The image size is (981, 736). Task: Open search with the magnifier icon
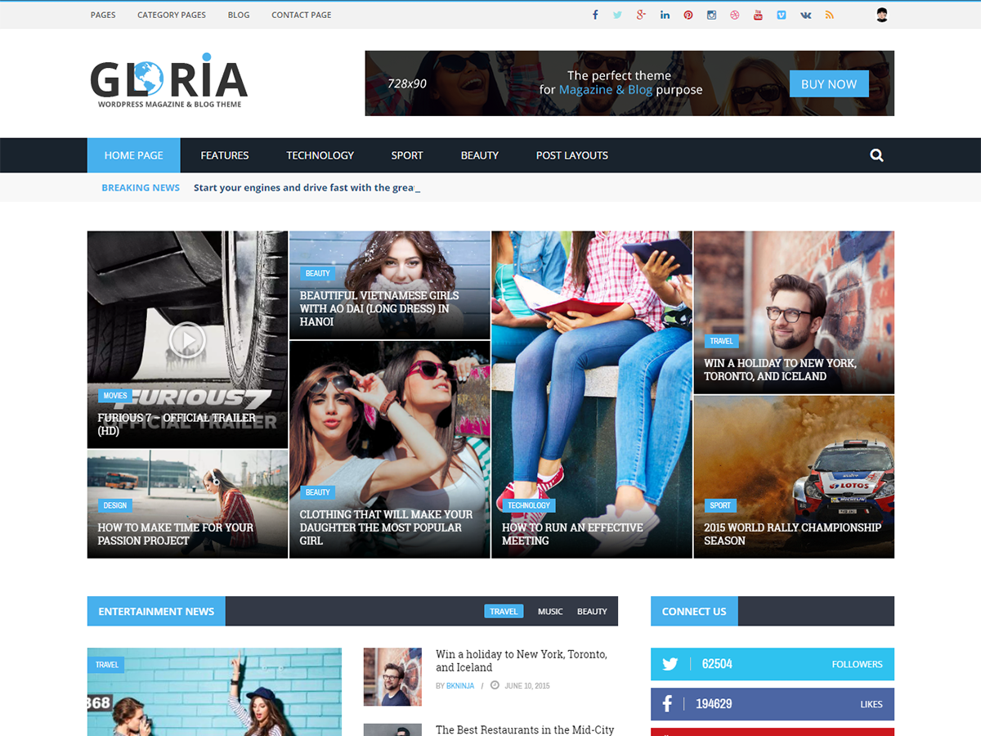click(x=876, y=155)
